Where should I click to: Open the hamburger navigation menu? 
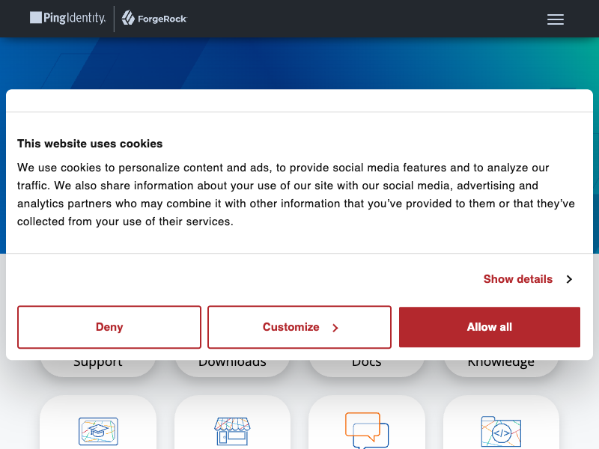555,19
